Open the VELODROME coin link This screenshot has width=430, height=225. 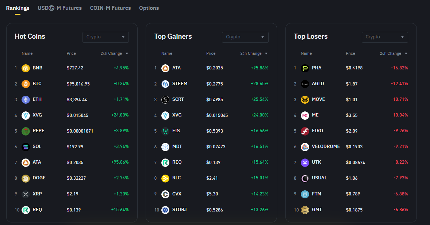click(326, 146)
